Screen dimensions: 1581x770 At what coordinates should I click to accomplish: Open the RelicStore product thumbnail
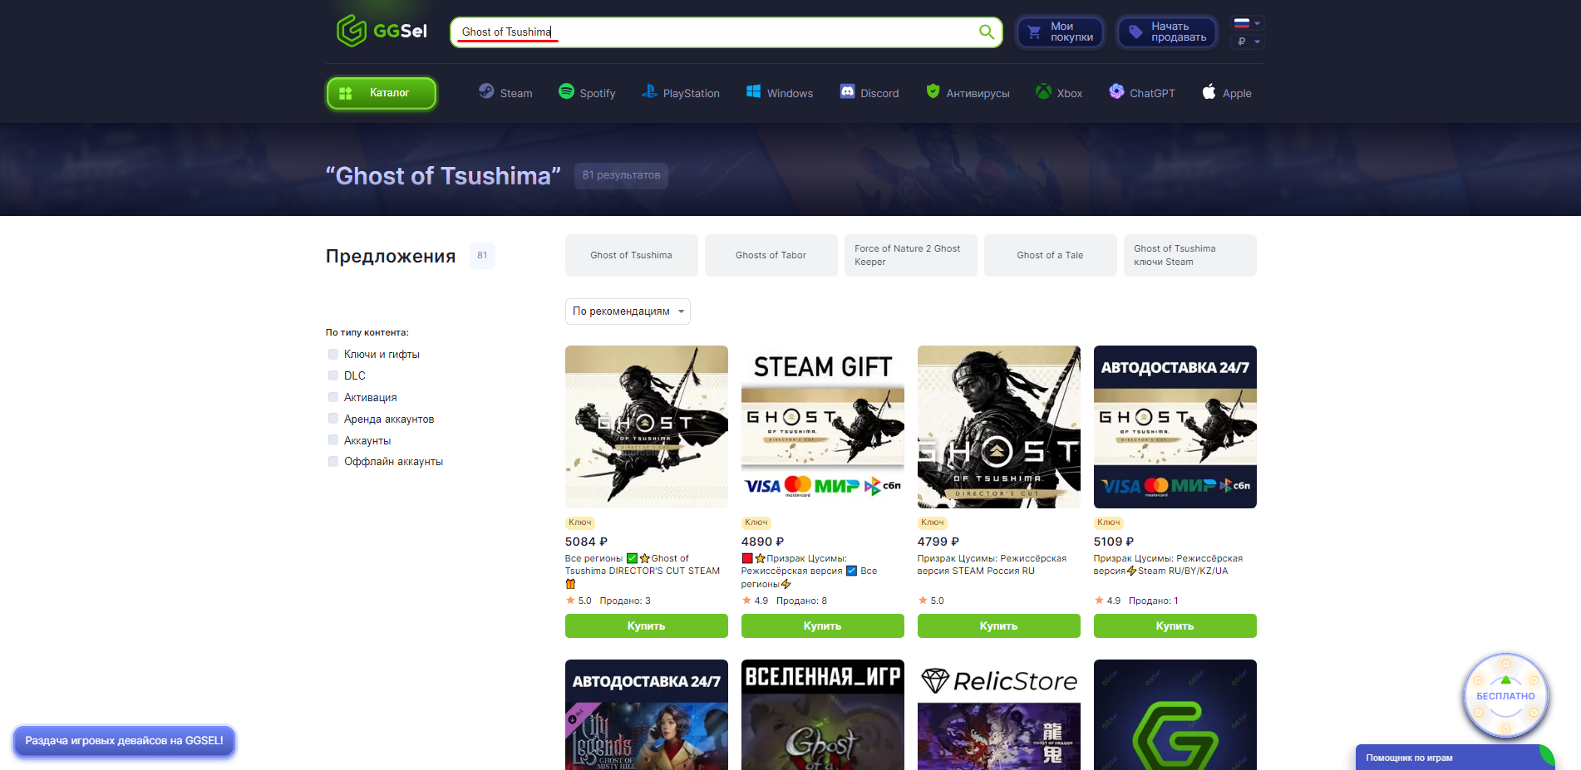coord(999,715)
